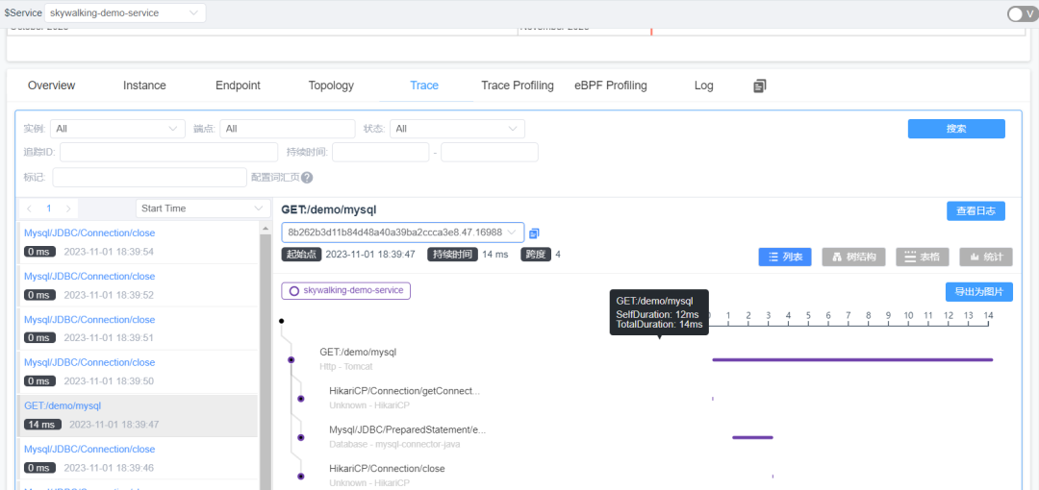This screenshot has width=1039, height=490.
Task: Switch to the Topology tab
Action: point(331,86)
